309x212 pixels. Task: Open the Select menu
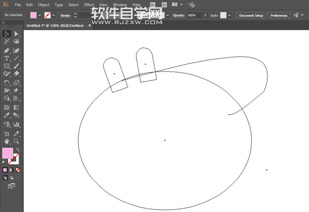[x=73, y=5]
